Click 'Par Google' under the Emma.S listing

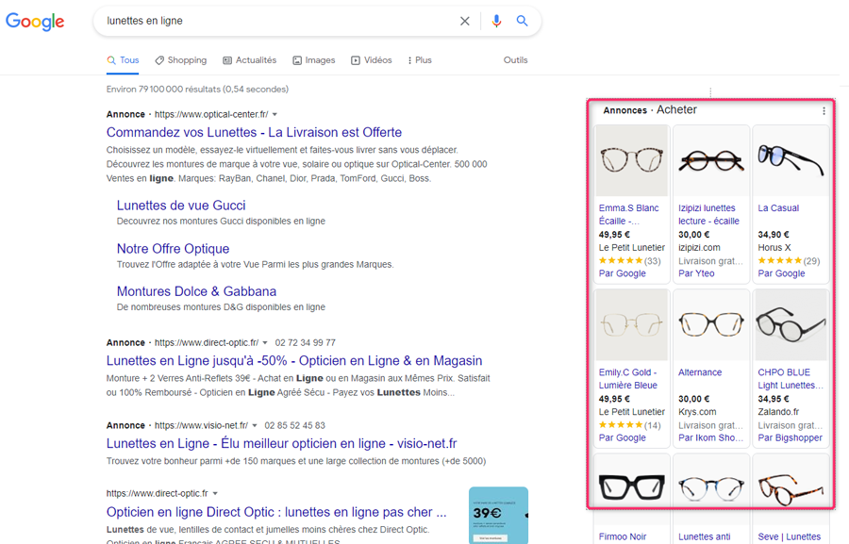(x=623, y=274)
